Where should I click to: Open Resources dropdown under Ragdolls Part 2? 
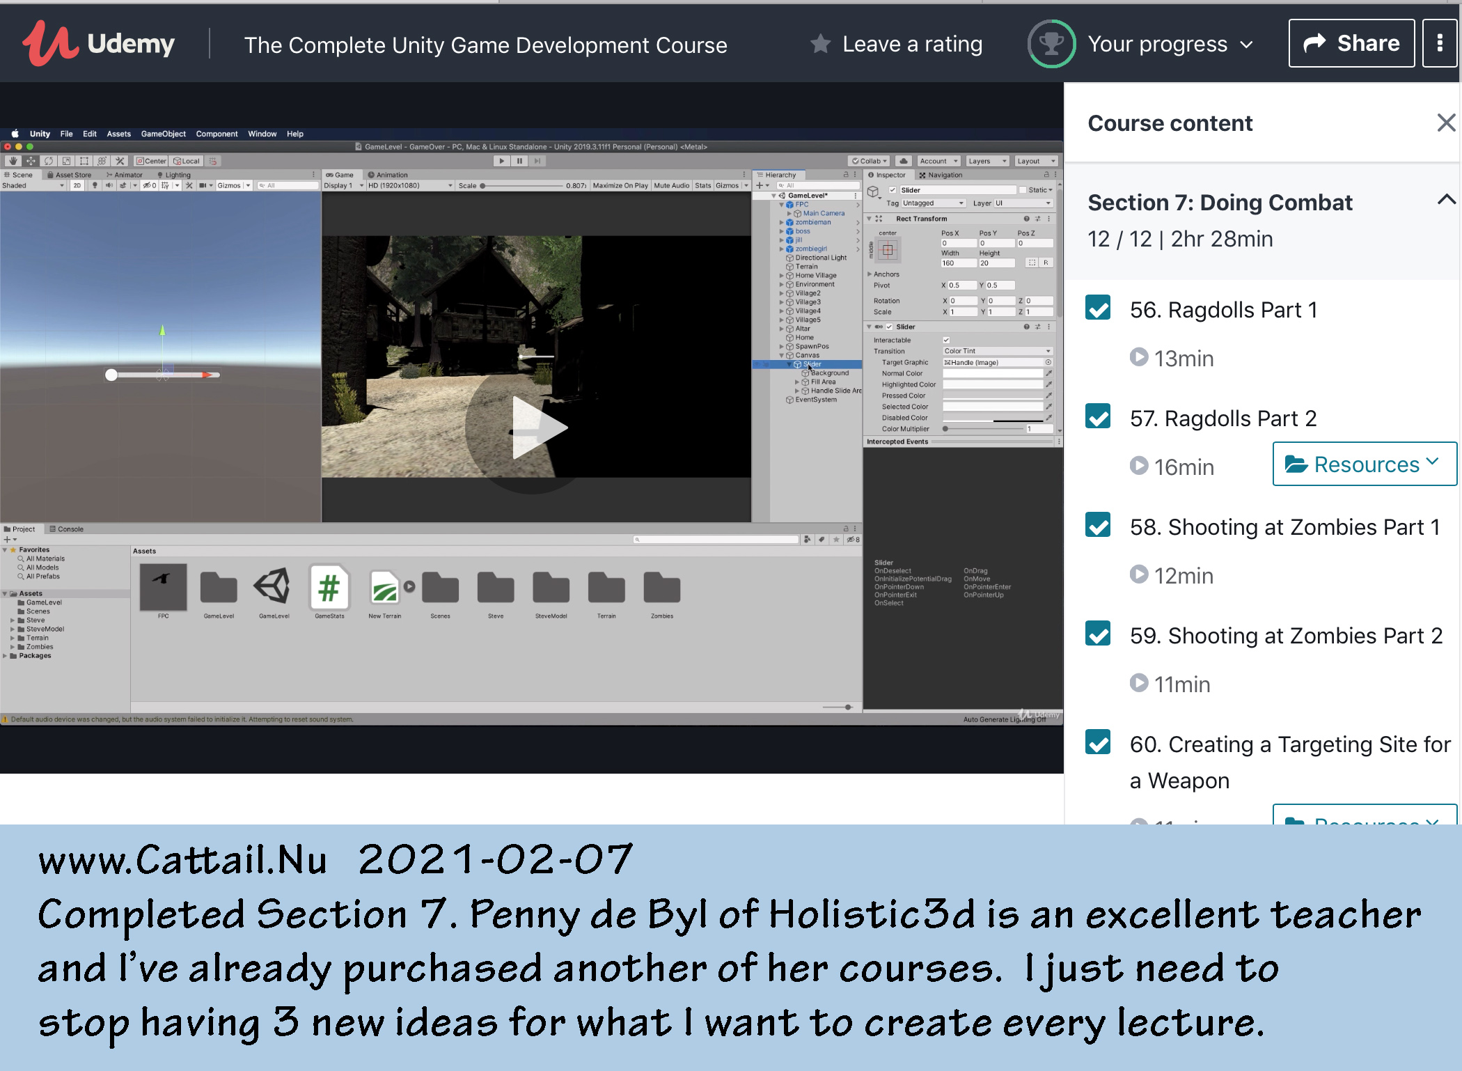1363,464
